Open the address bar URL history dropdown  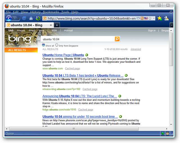tap(154, 18)
